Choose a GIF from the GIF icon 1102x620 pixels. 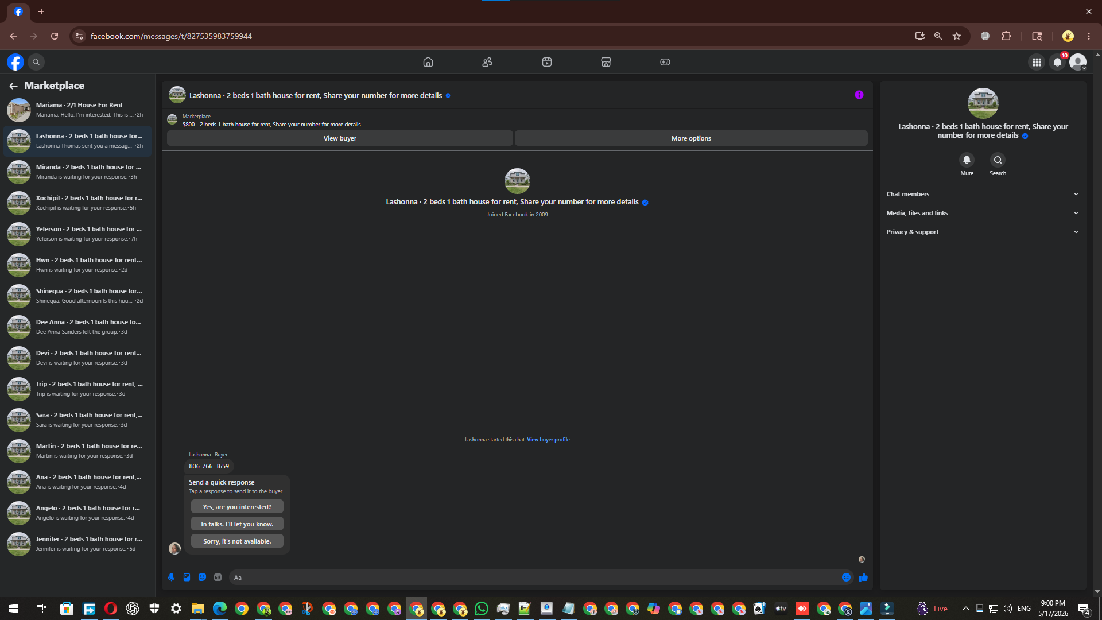(218, 578)
